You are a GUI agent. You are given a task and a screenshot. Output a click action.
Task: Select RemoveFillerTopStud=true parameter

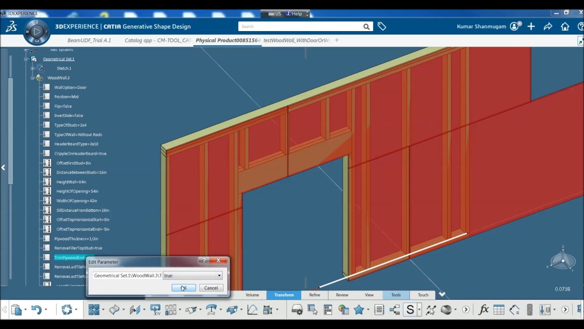(78, 248)
